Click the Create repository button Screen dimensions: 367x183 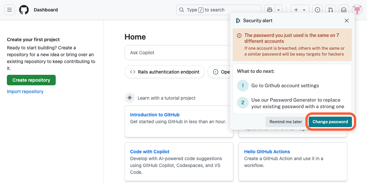point(31,80)
